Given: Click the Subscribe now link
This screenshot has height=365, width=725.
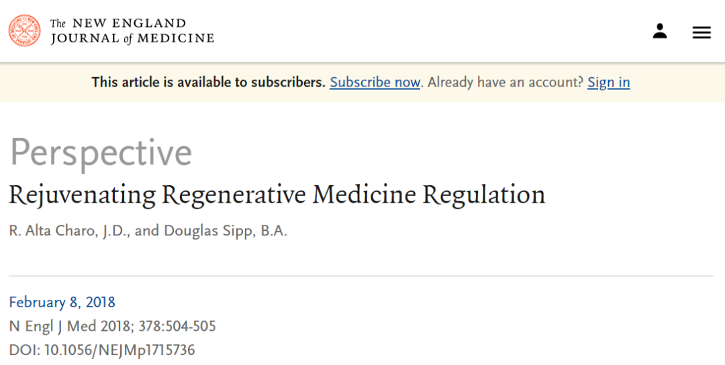Looking at the screenshot, I should click(375, 83).
